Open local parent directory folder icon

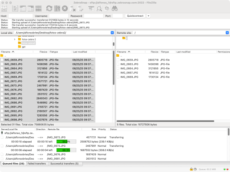2,56
